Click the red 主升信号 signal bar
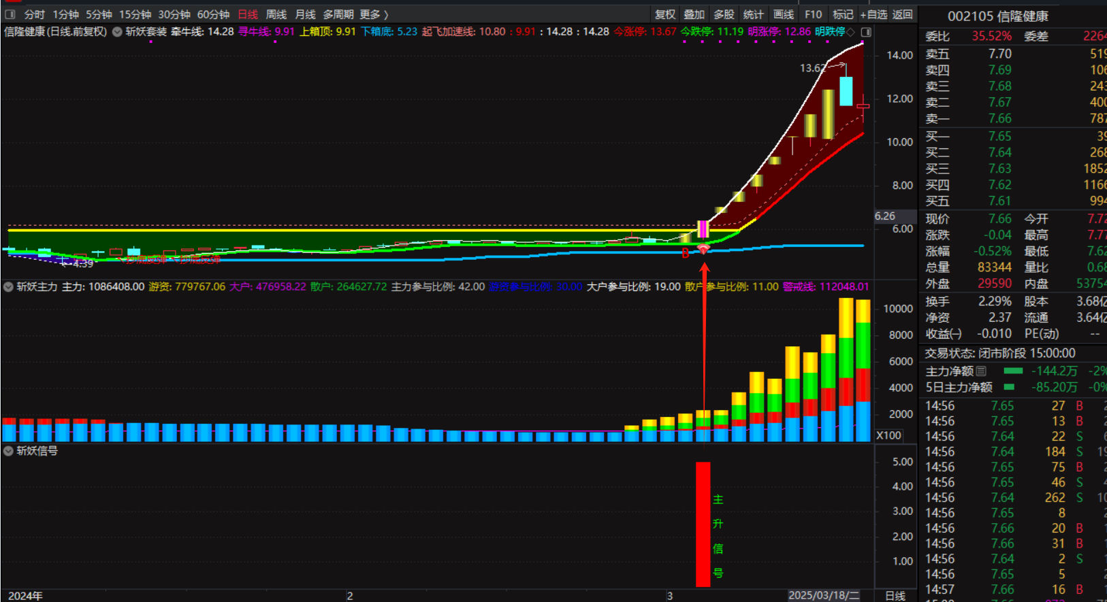The height and width of the screenshot is (602, 1107). coord(703,524)
